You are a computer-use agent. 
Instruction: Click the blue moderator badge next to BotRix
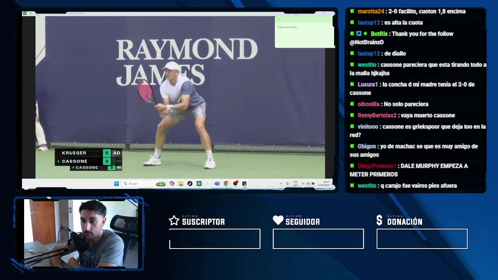tap(359, 34)
